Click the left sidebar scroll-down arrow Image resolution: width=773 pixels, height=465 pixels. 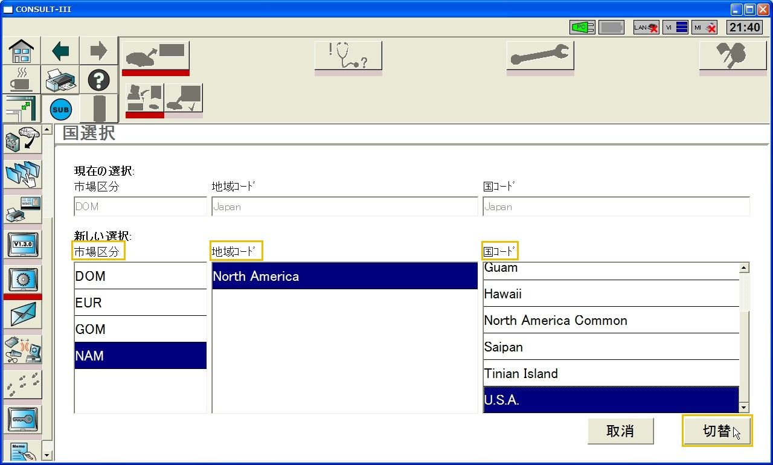[47, 456]
